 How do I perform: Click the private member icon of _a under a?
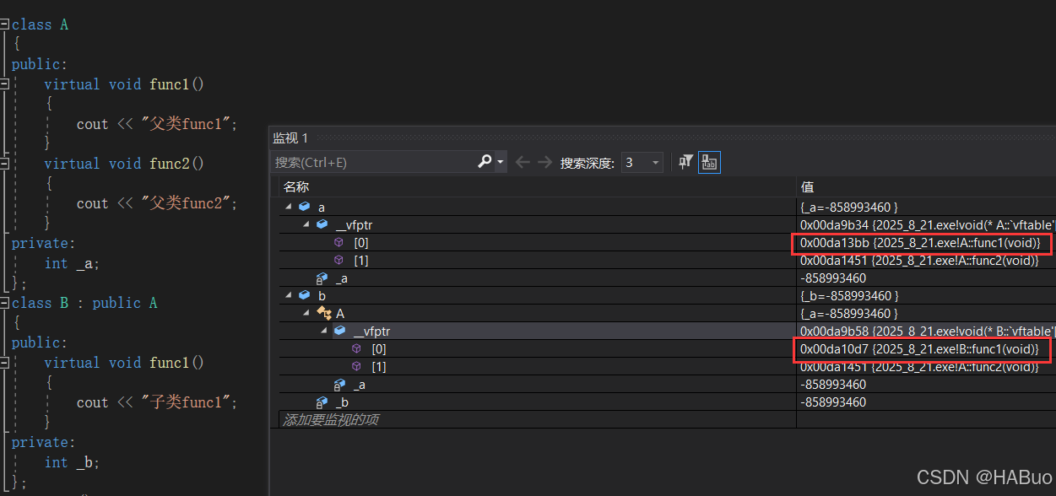[x=321, y=278]
